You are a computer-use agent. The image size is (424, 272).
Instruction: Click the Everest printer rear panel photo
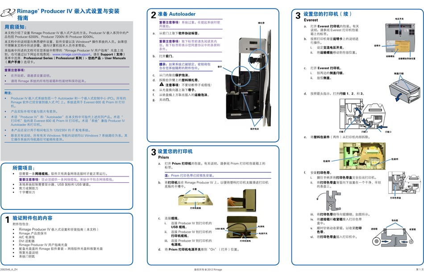coord(399,38)
